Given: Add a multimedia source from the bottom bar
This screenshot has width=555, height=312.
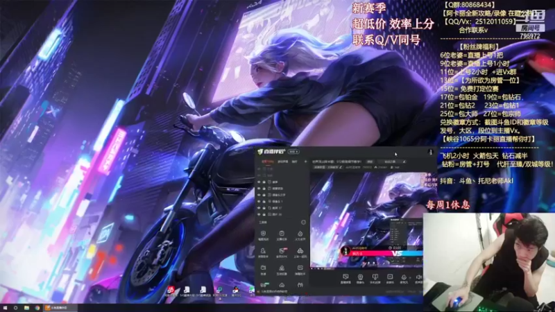Looking at the screenshot, I should pyautogui.click(x=390, y=279).
